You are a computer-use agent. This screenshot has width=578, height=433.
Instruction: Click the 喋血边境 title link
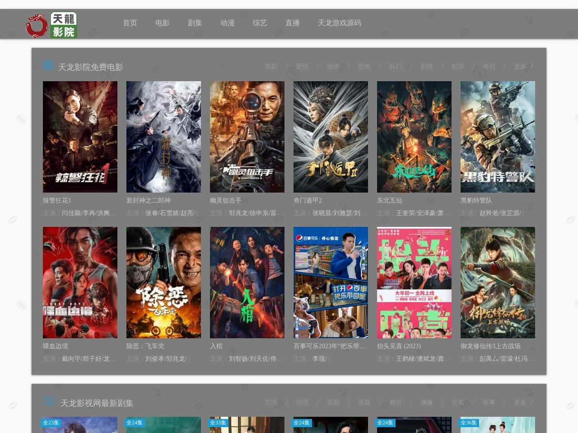click(x=56, y=346)
